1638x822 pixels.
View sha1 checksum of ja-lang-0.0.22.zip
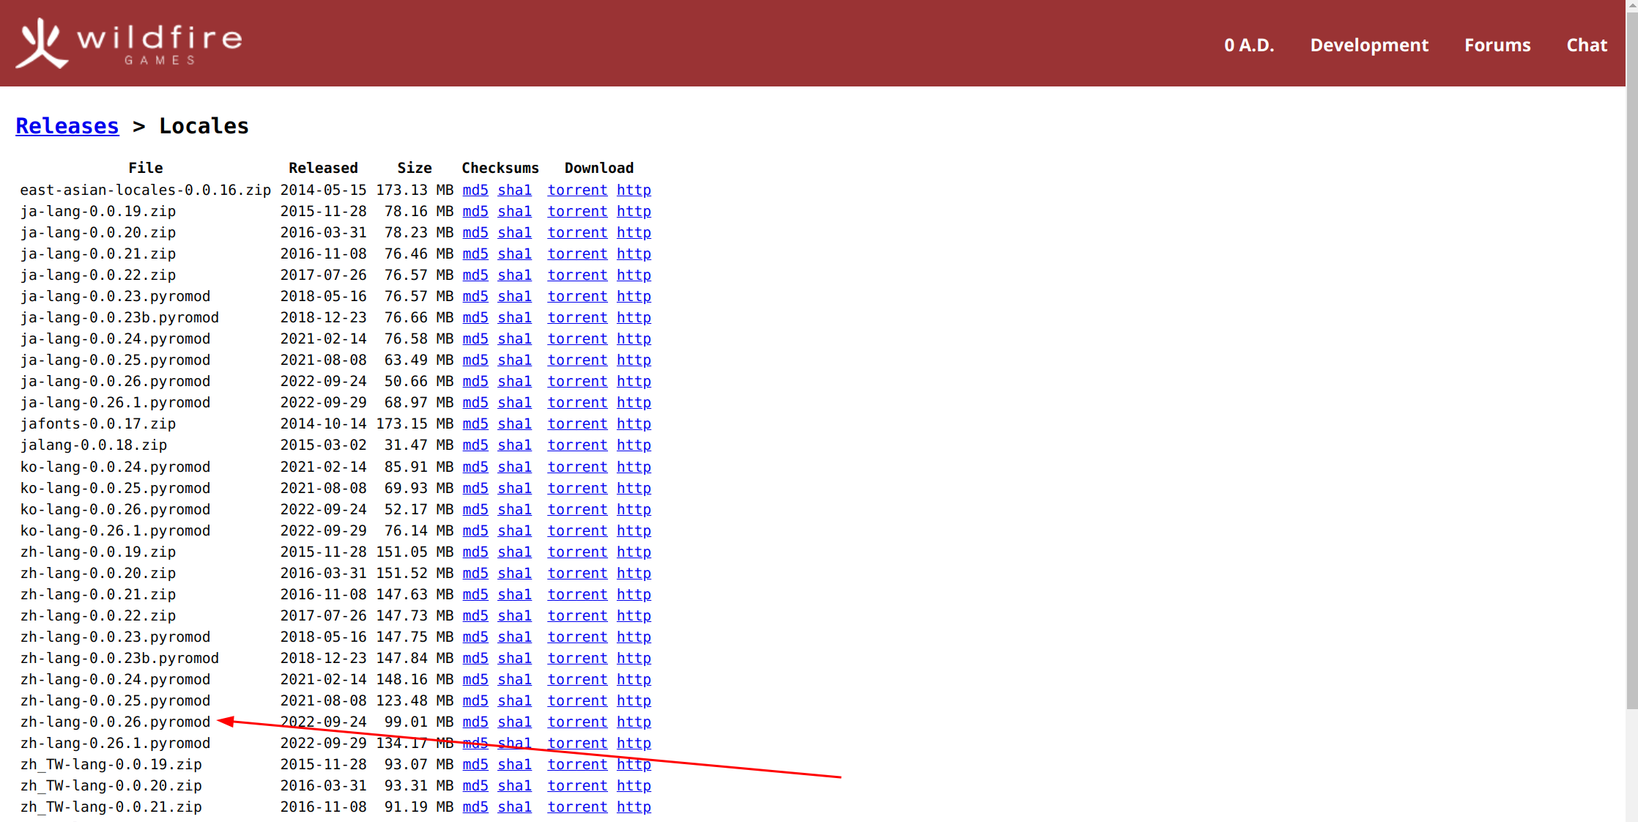[514, 275]
